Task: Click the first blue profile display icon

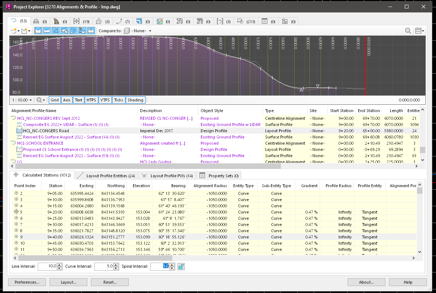Action: tap(38, 30)
